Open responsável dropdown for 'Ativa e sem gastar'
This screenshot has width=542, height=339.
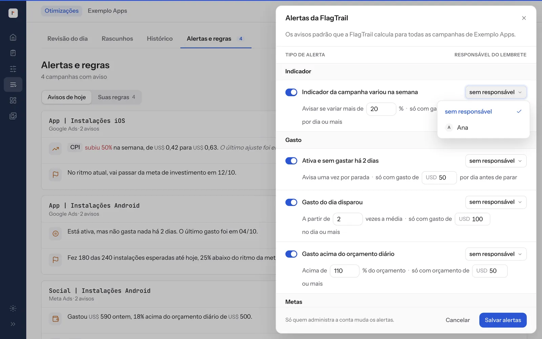496,161
